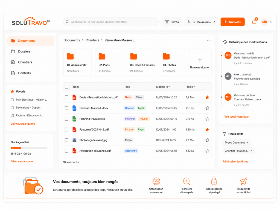Open Voir tout l'historique link

(x=237, y=116)
